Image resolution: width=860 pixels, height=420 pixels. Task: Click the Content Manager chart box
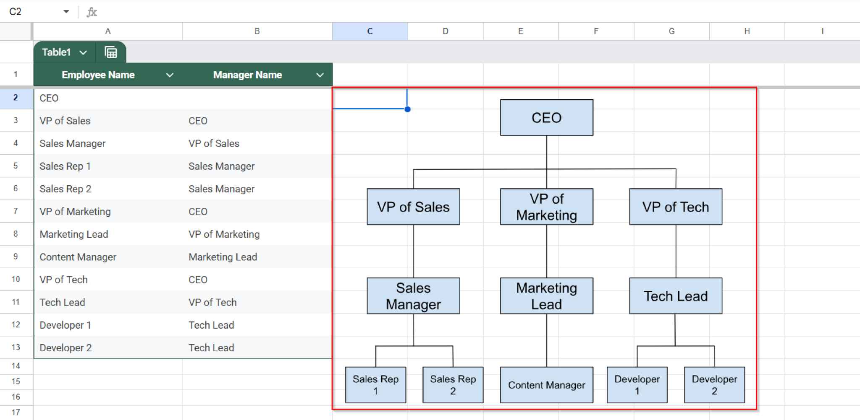coord(546,385)
